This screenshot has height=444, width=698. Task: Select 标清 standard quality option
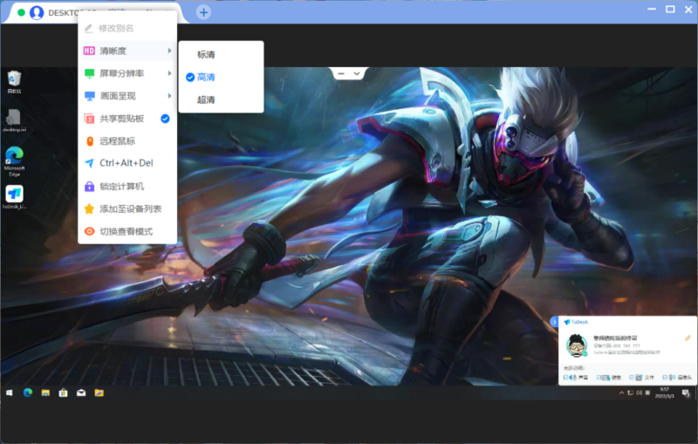(x=206, y=55)
